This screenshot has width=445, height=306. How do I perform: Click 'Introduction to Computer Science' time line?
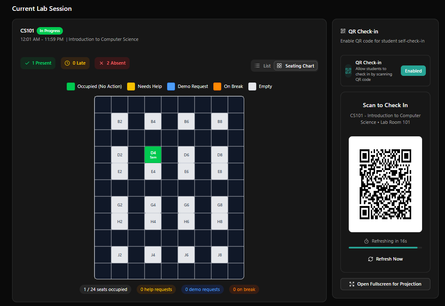pos(80,39)
